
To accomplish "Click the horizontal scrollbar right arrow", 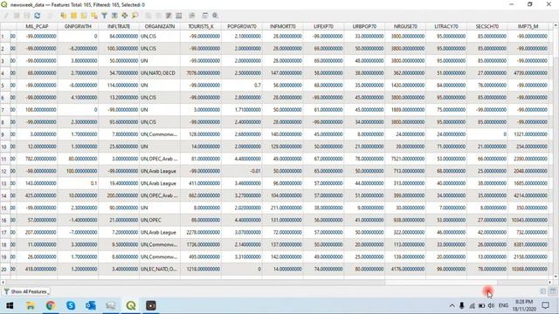I will point(550,283).
